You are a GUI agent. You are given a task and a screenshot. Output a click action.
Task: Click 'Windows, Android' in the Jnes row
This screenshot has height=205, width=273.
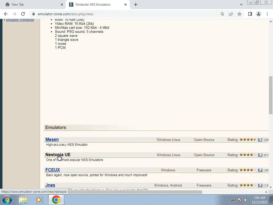tap(168, 185)
